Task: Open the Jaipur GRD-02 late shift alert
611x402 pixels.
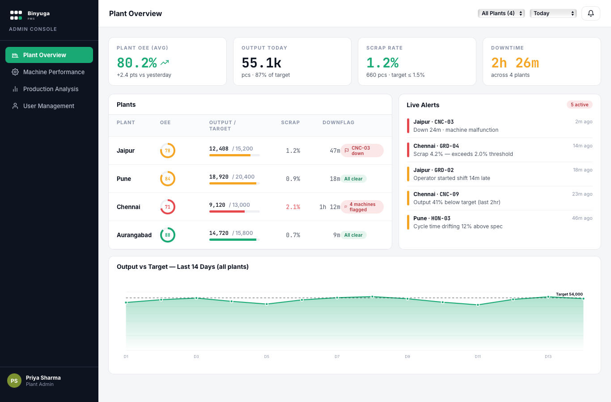Action: tap(500, 174)
